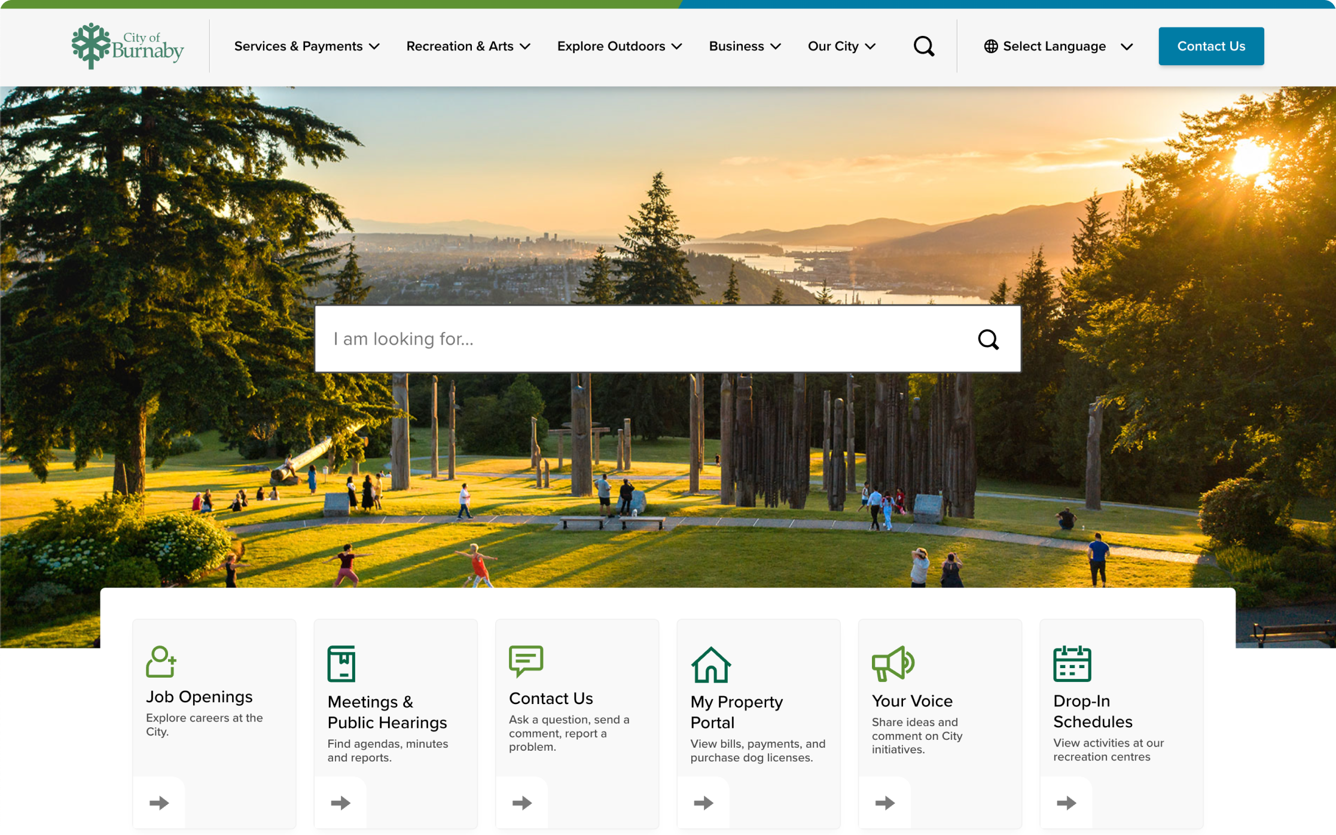Screen dimensions: 1336x835
Task: Click the City of Burnaby logo
Action: pos(127,46)
